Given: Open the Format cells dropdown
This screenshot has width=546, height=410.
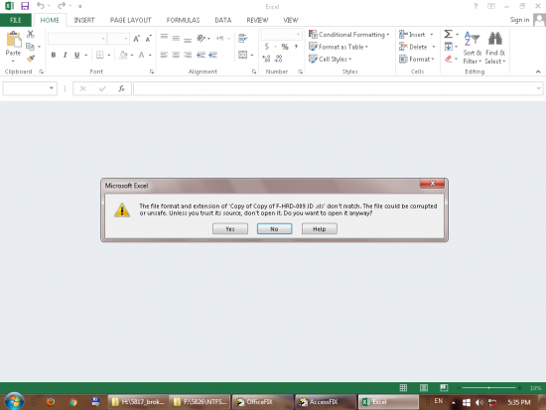Looking at the screenshot, I should coord(417,59).
